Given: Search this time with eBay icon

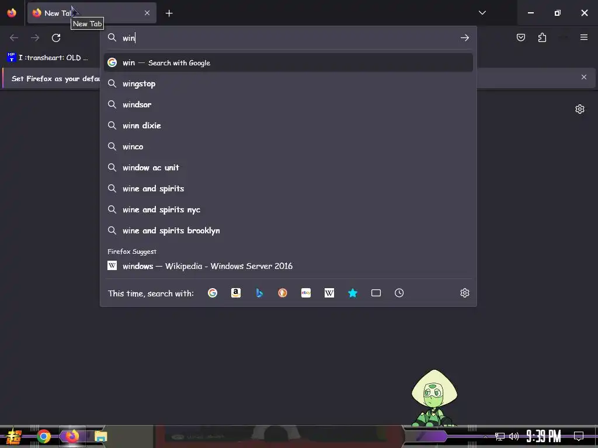Looking at the screenshot, I should (306, 293).
